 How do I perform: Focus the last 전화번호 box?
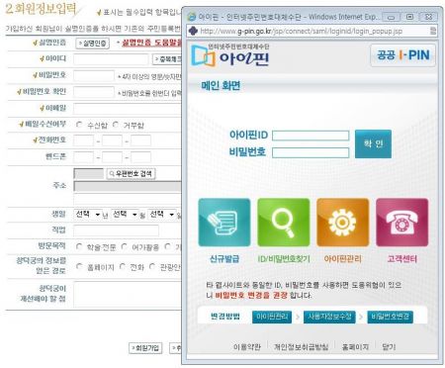coord(140,140)
